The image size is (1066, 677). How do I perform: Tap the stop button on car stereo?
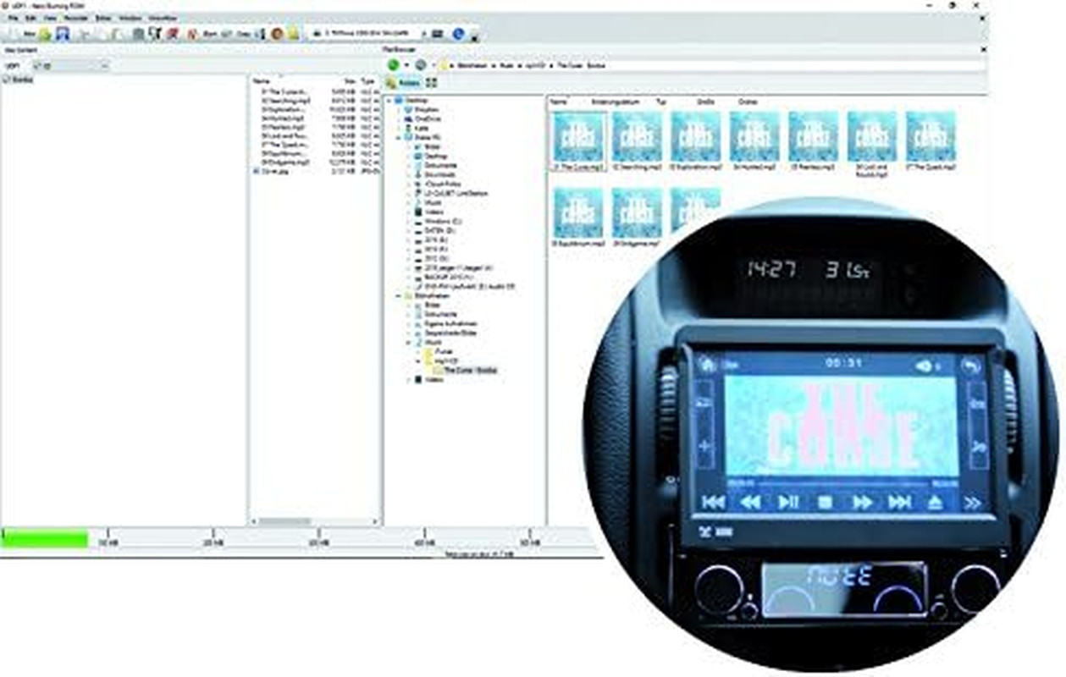pyautogui.click(x=826, y=503)
